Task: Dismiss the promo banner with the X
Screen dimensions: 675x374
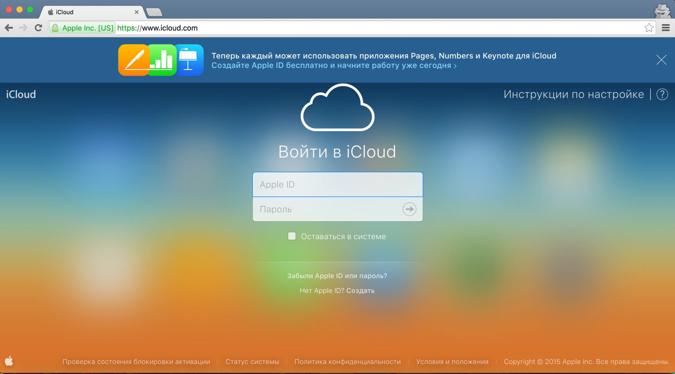Action: 661,60
